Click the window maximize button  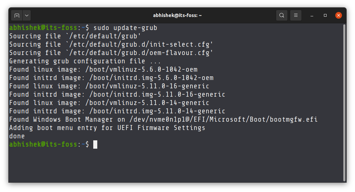[x=325, y=15]
